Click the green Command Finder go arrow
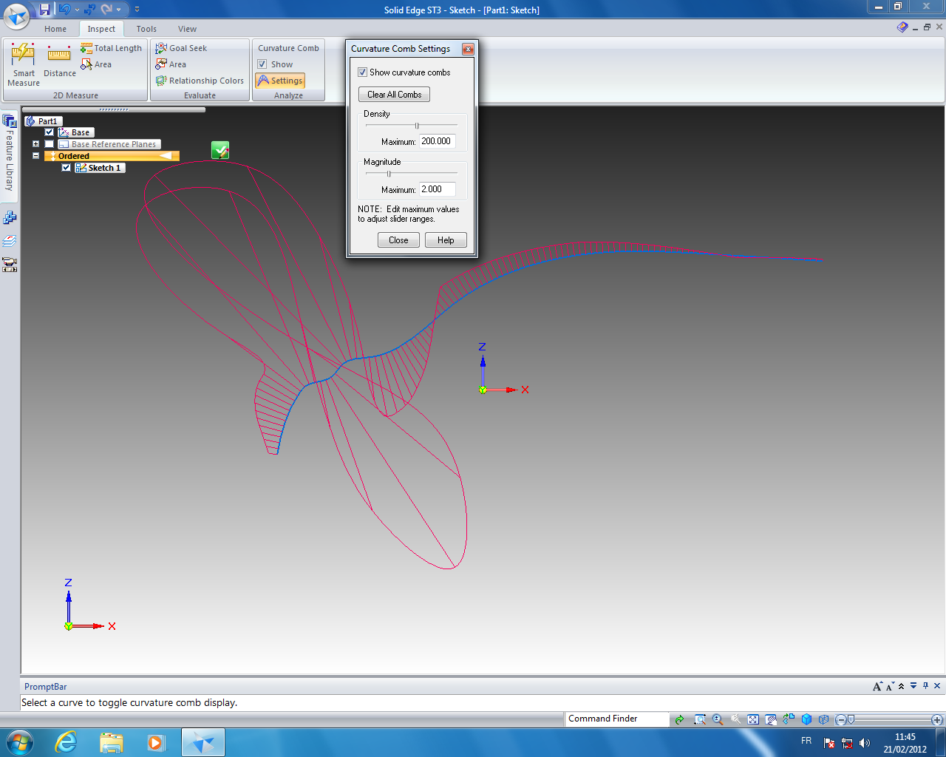 click(679, 719)
